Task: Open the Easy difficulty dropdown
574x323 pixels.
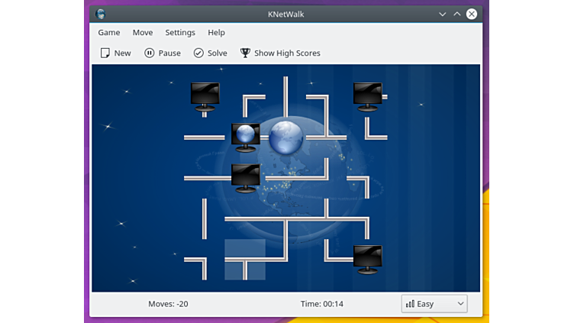Action: point(434,304)
